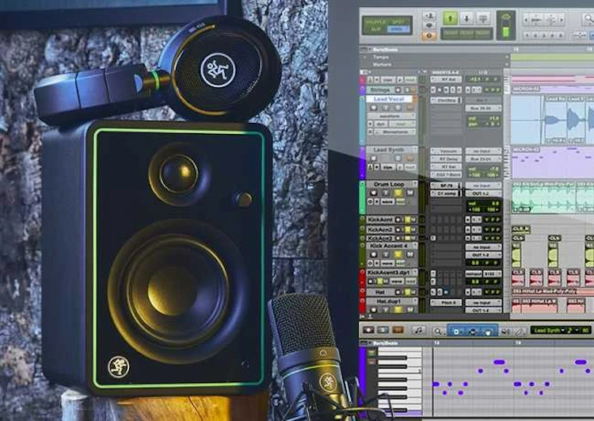Select the Zoomer magnifier tool in MIDI editor
Viewport: 594px width, 421px height.
[x=436, y=330]
